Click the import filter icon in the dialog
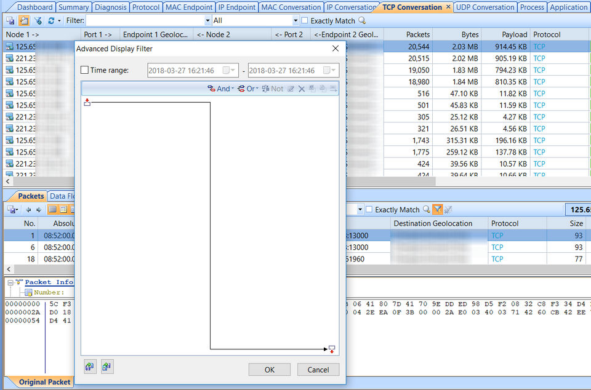Screen dimensions: 591x390 [x=90, y=366]
